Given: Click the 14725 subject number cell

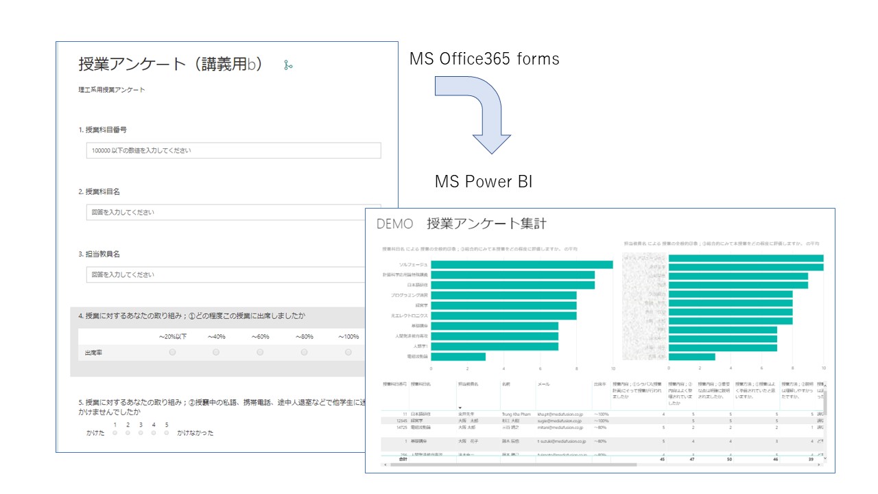Looking at the screenshot, I should [x=401, y=427].
